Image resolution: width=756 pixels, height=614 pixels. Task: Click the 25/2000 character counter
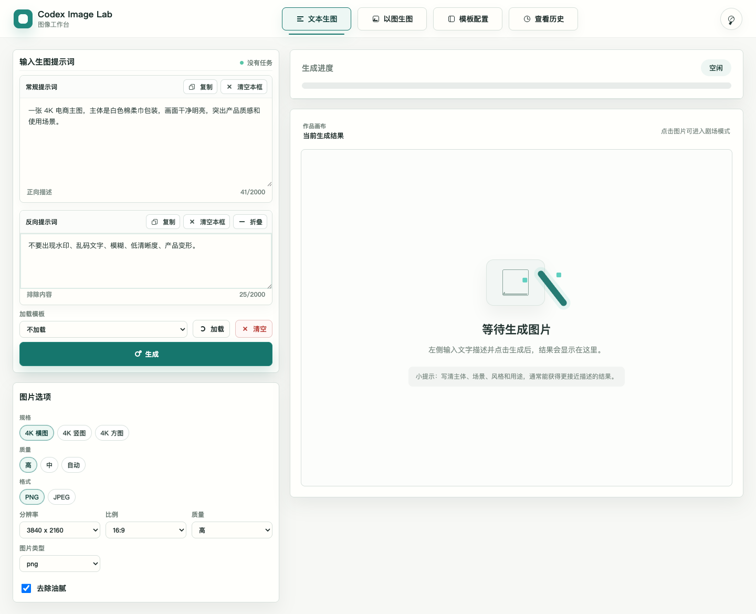tap(252, 295)
